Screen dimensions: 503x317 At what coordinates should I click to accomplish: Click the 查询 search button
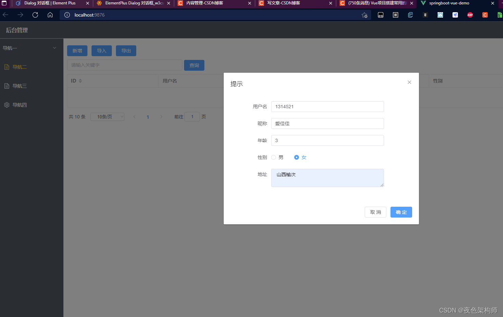(x=194, y=65)
